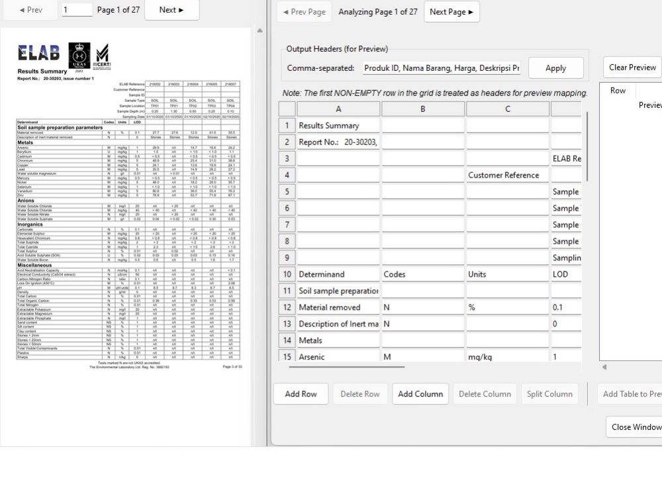
Task: Clear the preview table
Action: (x=632, y=67)
